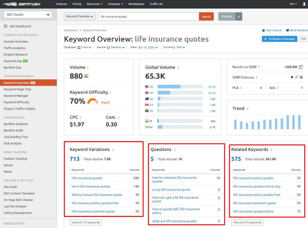The image size is (308, 228).
Task: Click the PDF export button
Action: (303, 39)
